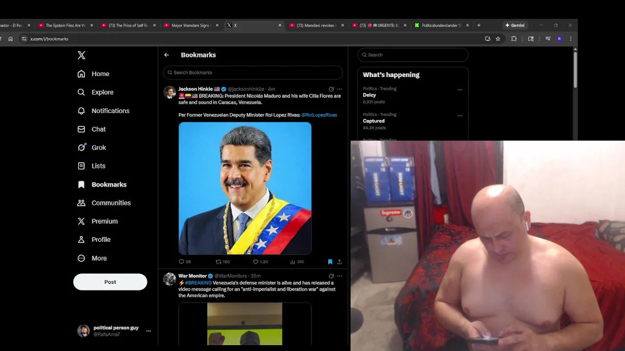Click the @RoiLopezRivas mention link
625x351 pixels.
click(x=319, y=115)
